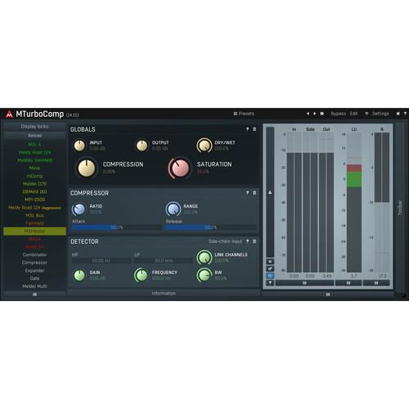The image size is (409, 409).
Task: Select the Meve device
Action: coord(34,169)
